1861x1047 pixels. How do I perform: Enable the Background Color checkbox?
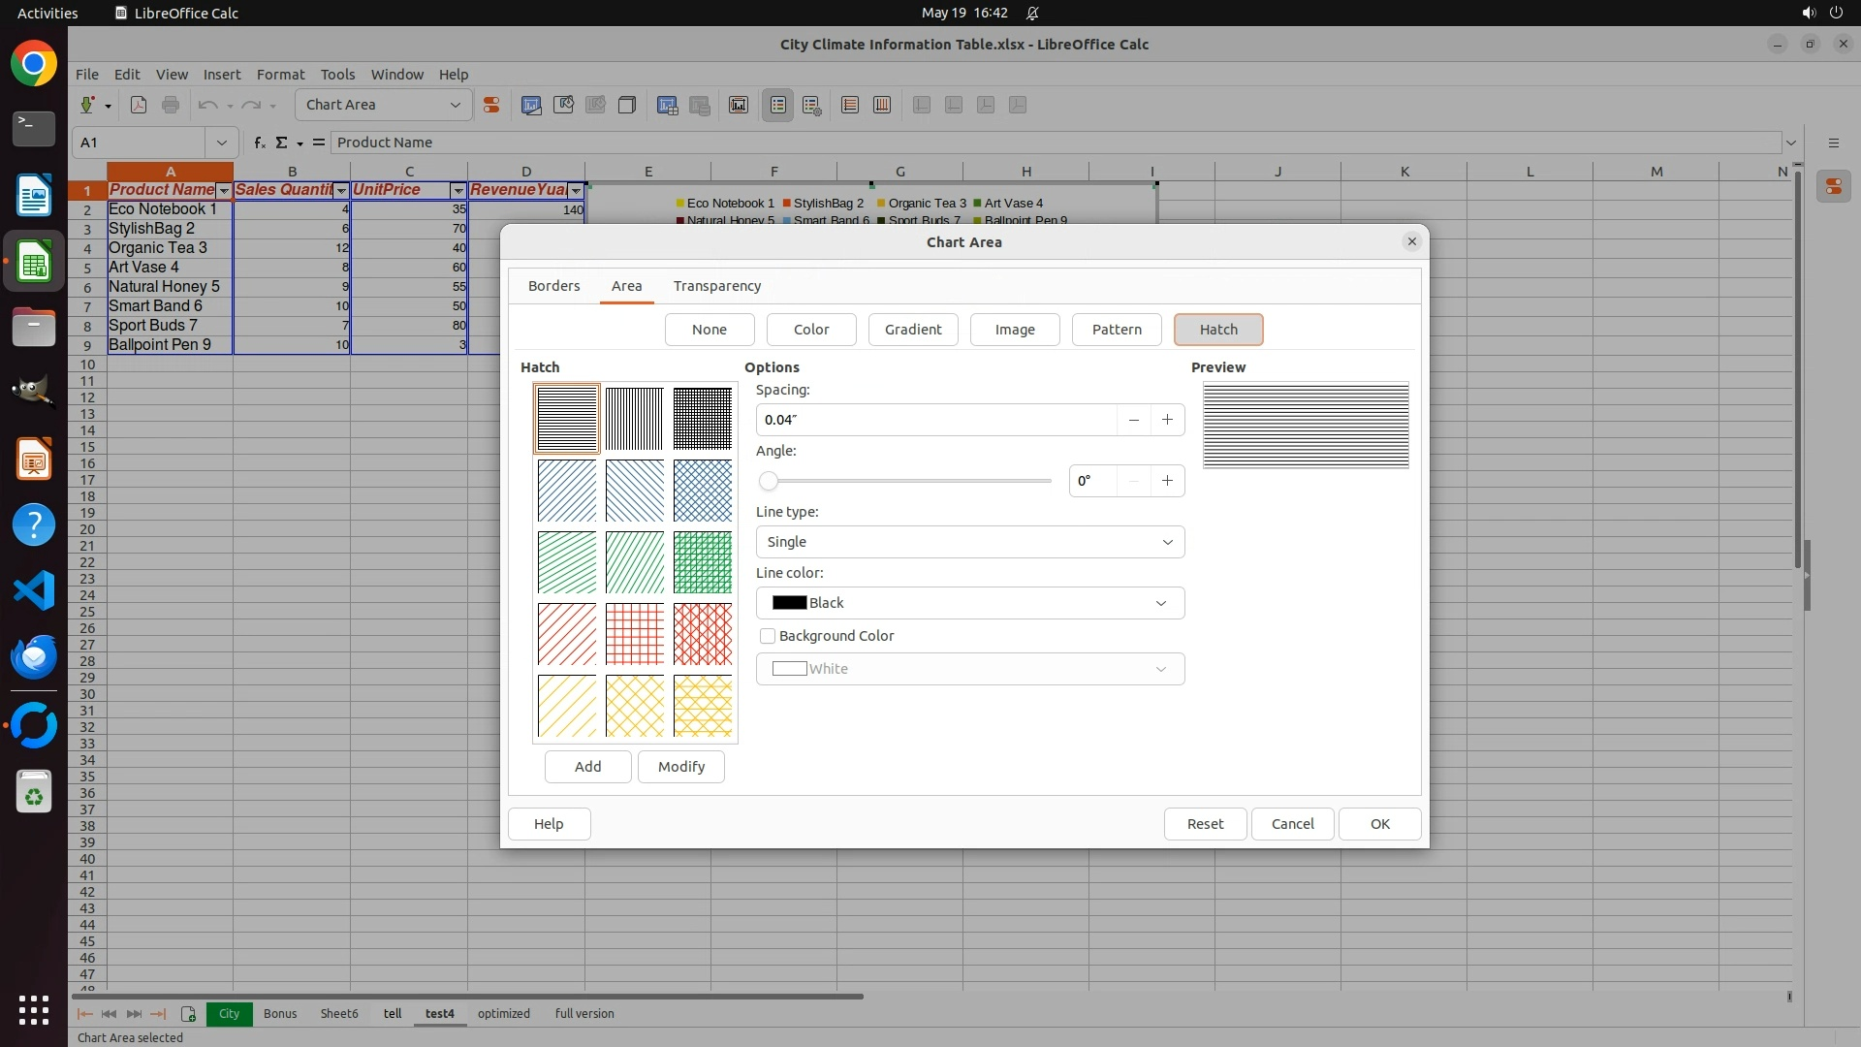pyautogui.click(x=768, y=636)
